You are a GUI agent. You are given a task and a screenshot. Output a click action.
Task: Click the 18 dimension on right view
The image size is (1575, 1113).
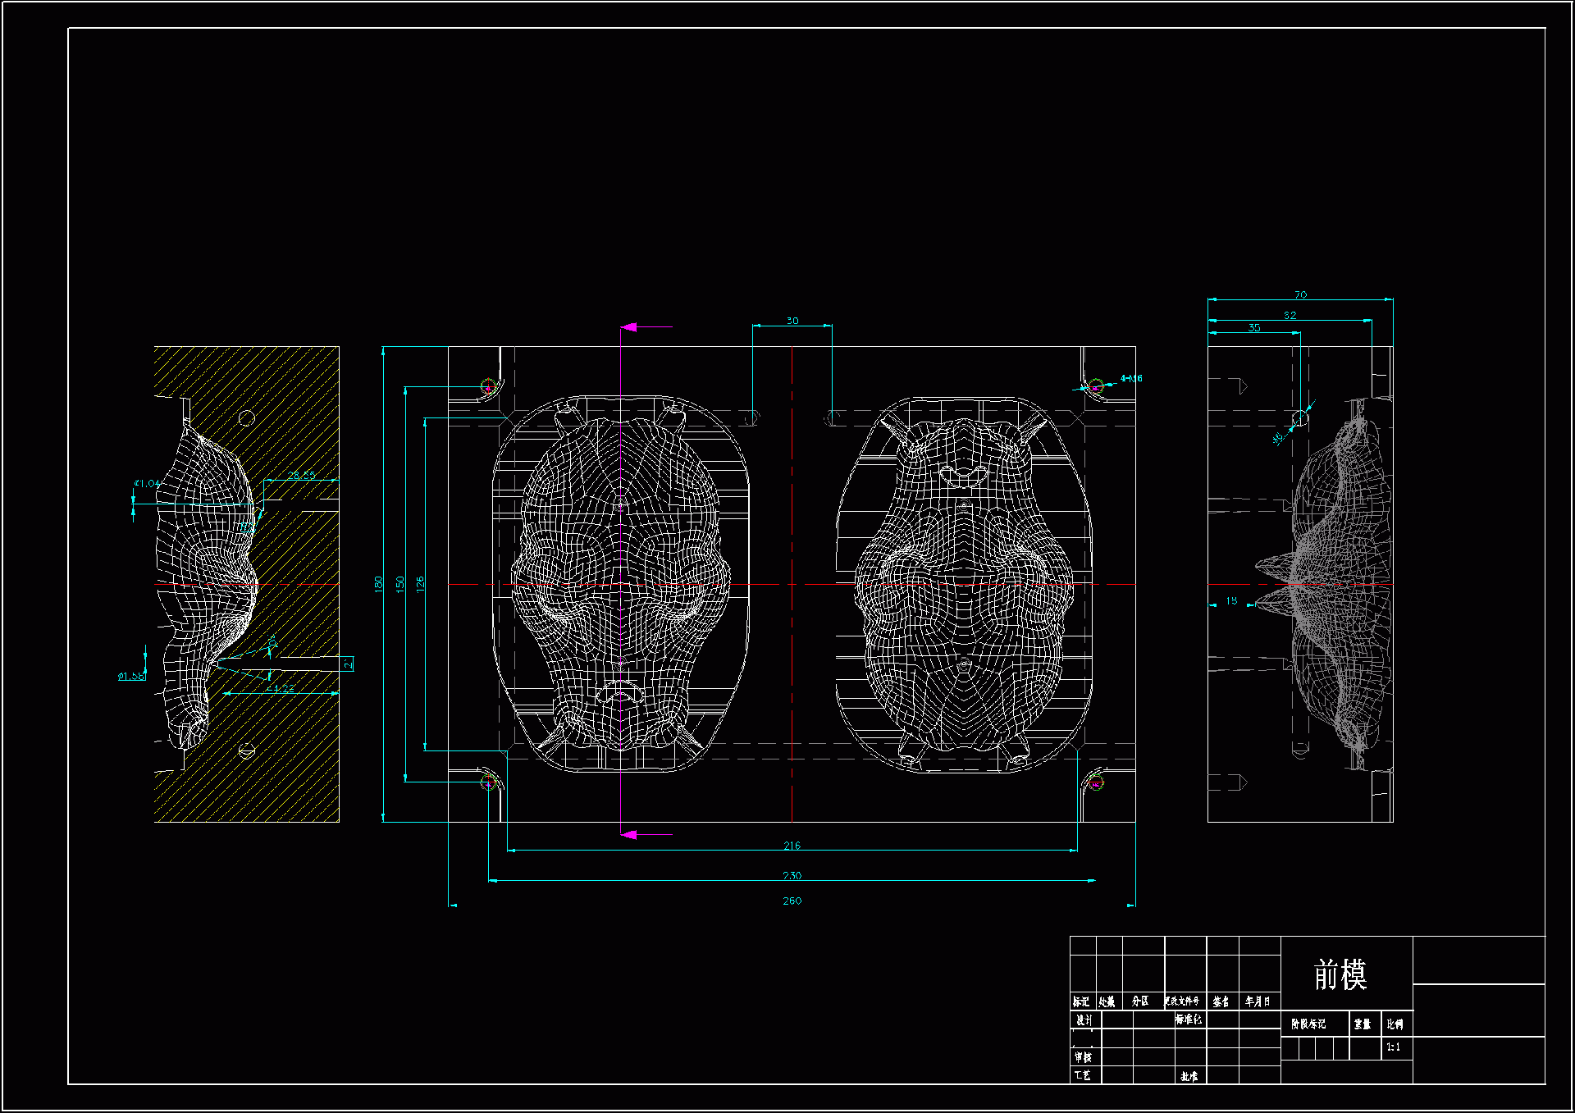point(1231,601)
